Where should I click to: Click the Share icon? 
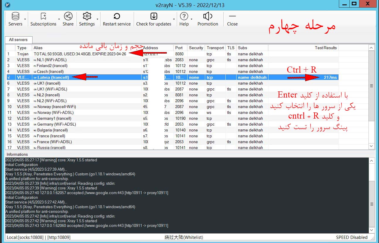pyautogui.click(x=68, y=16)
